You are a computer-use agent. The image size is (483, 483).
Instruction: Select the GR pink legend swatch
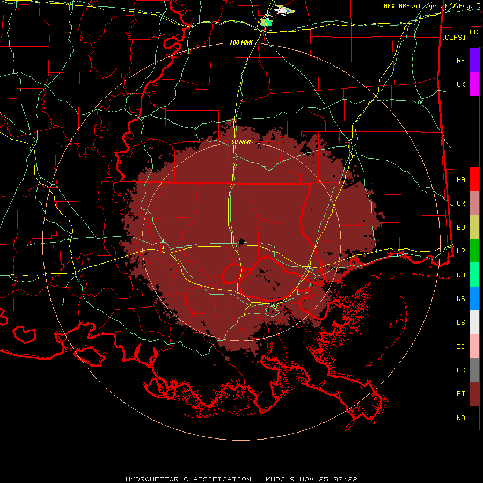click(x=474, y=203)
